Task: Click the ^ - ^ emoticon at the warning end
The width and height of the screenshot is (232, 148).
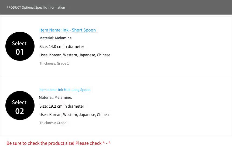Action: [107, 143]
